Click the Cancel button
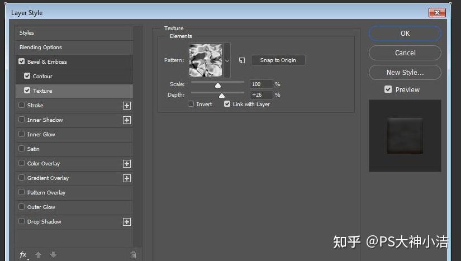 (405, 53)
